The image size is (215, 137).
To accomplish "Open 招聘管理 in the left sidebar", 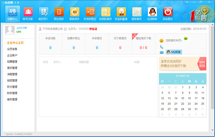I will (12, 62).
